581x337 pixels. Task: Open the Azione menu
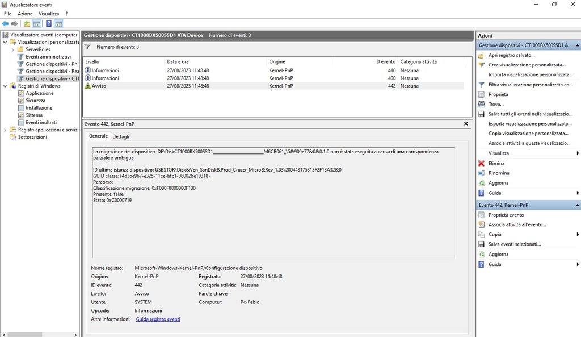(25, 13)
